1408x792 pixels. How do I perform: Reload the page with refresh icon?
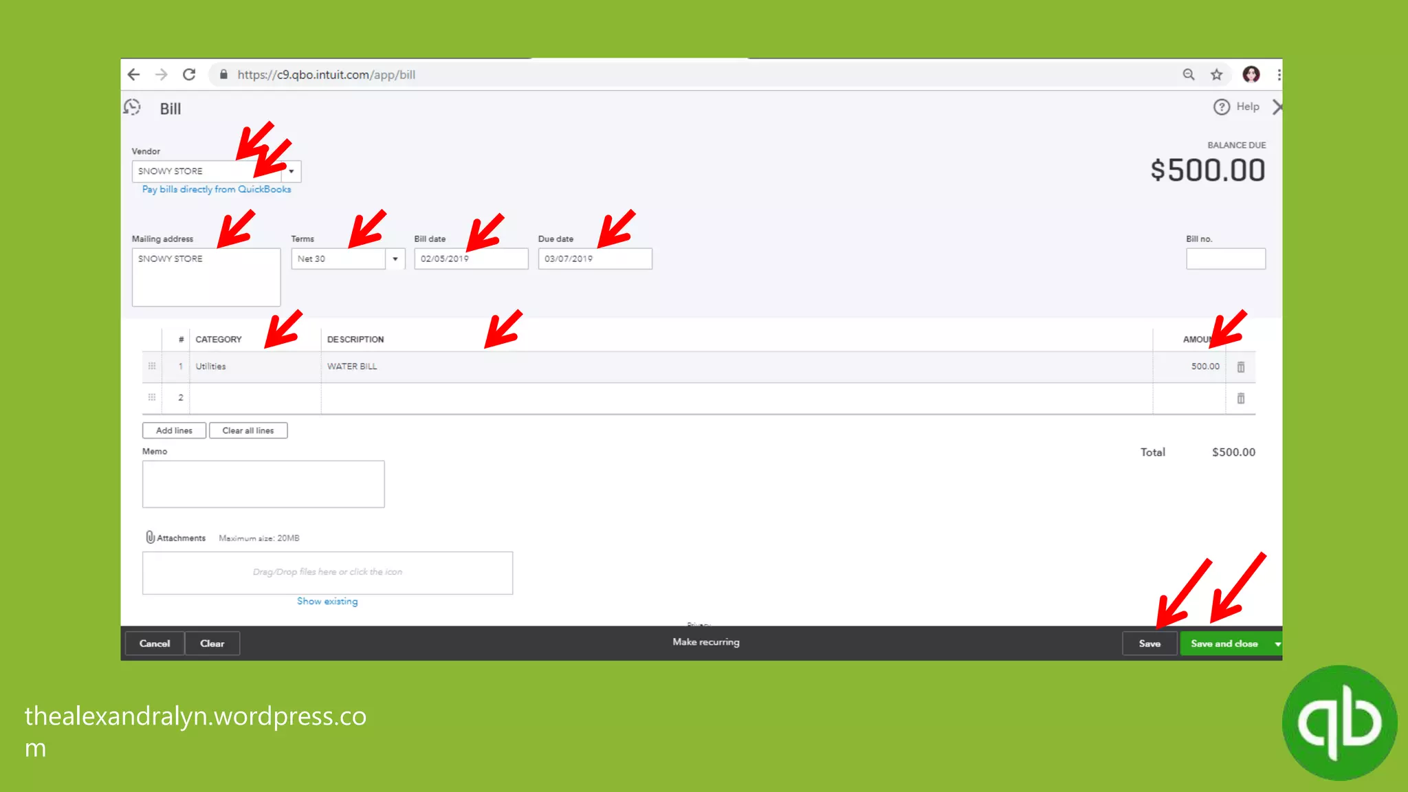click(189, 74)
